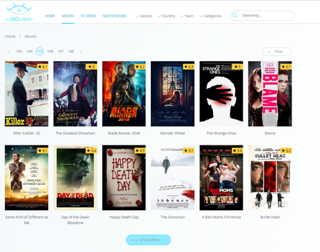Click the 'Bullet Head' title text
The width and height of the screenshot is (320, 252).
coord(270,217)
